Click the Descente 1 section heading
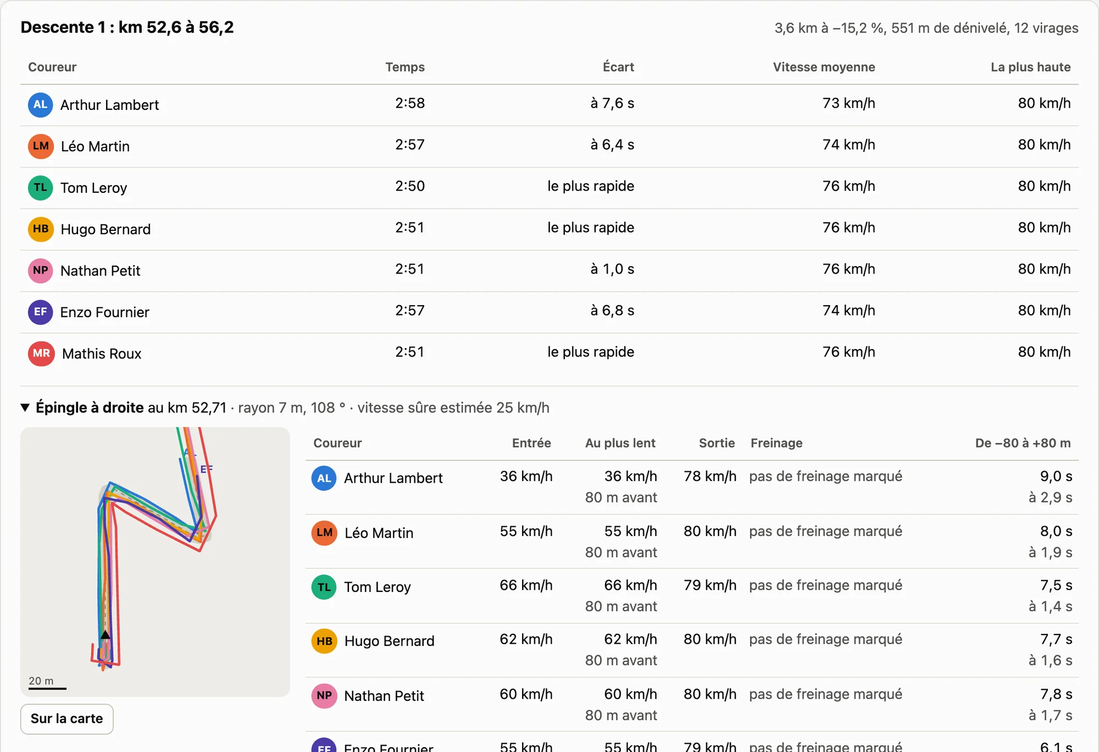 tap(127, 27)
